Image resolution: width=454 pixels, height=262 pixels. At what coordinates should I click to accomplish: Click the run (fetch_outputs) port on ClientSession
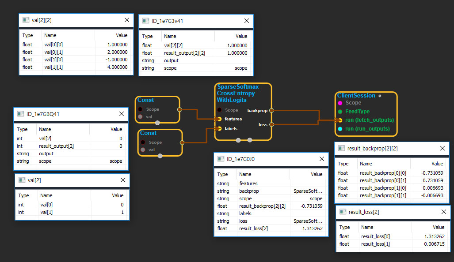click(x=340, y=120)
